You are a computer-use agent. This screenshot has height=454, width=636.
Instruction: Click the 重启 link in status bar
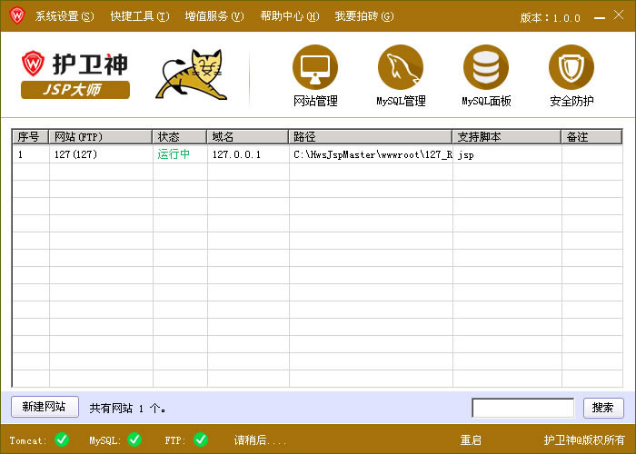471,440
